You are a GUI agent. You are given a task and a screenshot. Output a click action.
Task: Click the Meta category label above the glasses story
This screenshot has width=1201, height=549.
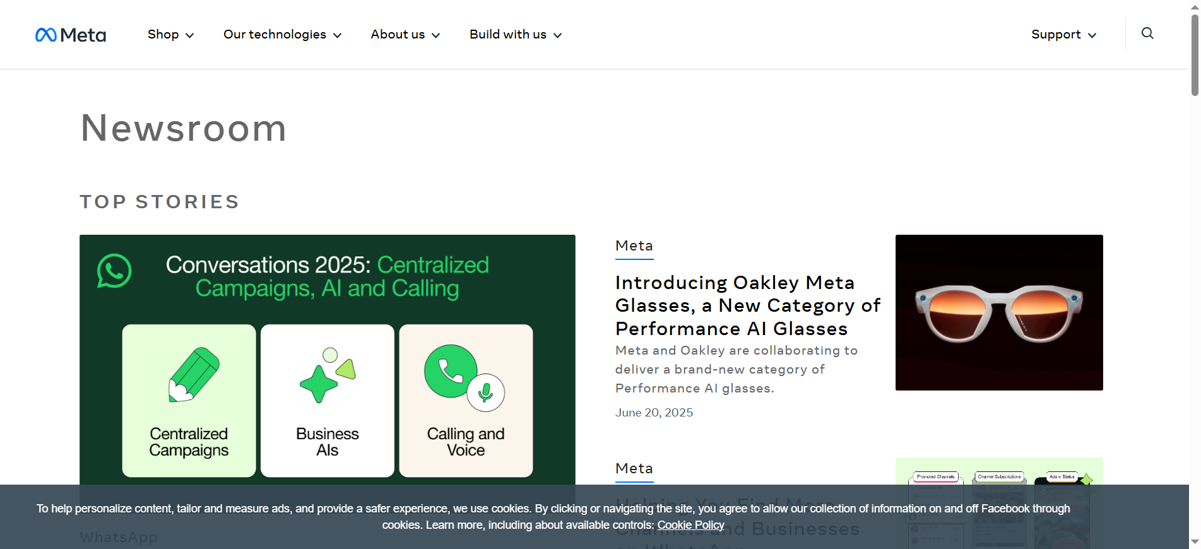click(634, 245)
